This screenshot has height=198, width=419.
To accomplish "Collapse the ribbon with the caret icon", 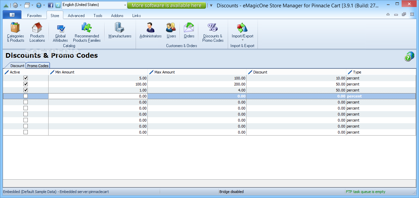I will click(x=388, y=14).
